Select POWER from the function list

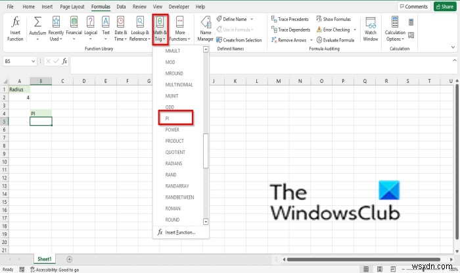click(x=178, y=130)
